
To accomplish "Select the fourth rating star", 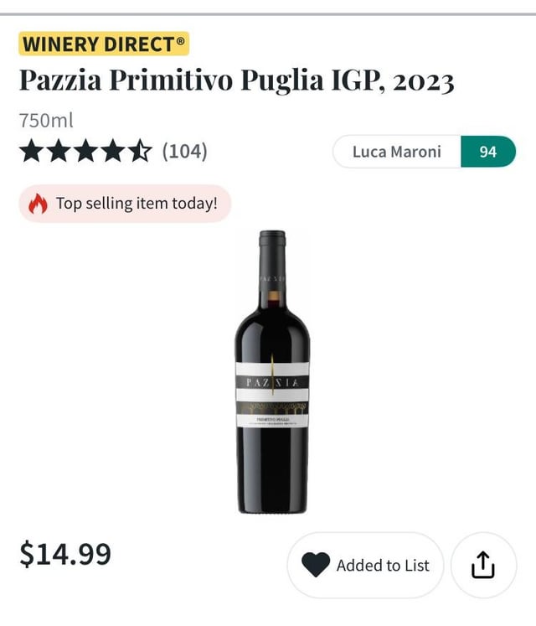I will pyautogui.click(x=114, y=152).
